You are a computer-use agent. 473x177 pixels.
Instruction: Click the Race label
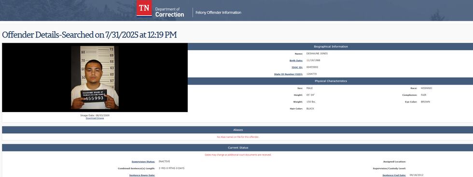(x=414, y=88)
